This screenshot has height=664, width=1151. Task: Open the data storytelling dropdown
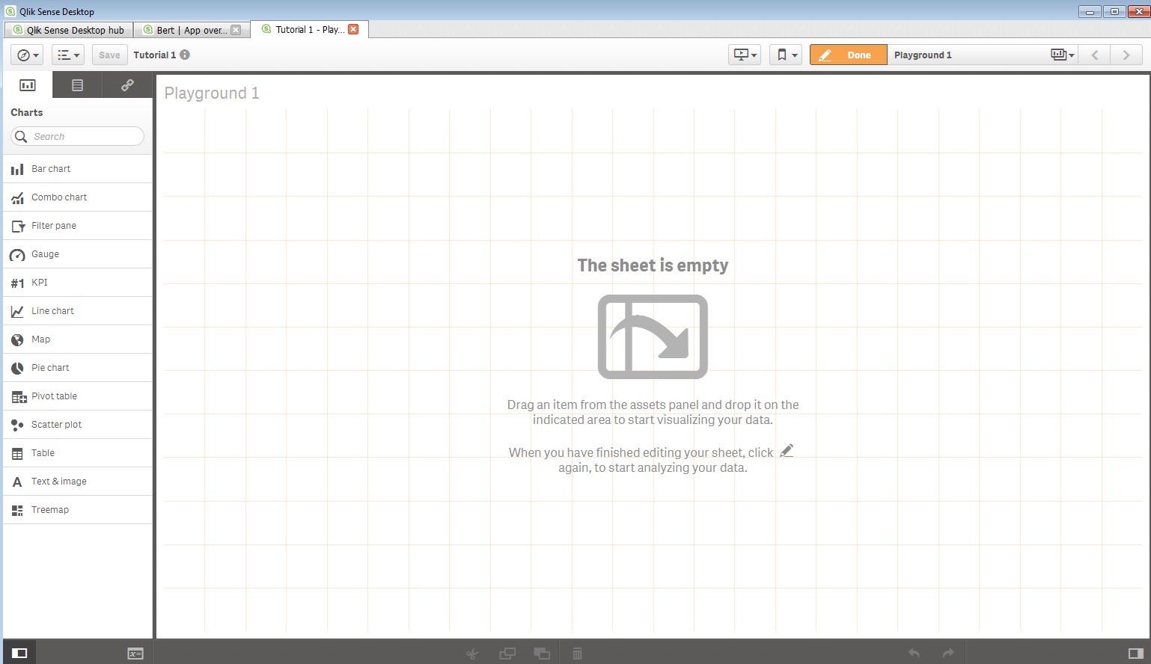click(745, 55)
